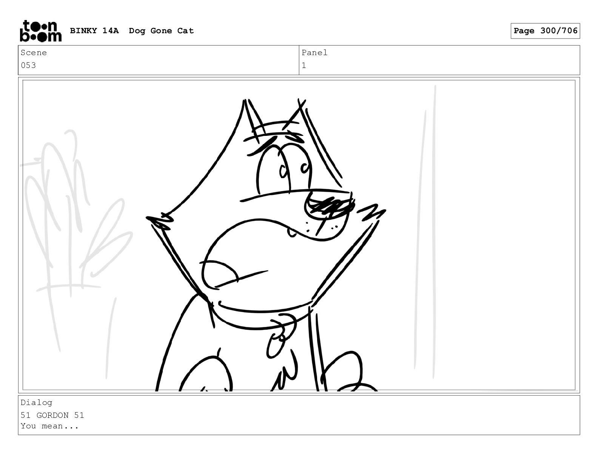Screen dimensions: 598x462
Task: Select scene number '053'
Action: coord(28,65)
